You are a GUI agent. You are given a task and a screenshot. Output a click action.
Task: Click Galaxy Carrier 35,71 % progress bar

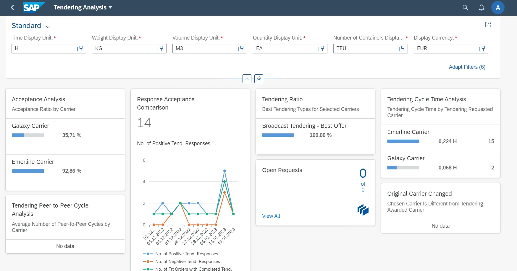tap(28, 135)
